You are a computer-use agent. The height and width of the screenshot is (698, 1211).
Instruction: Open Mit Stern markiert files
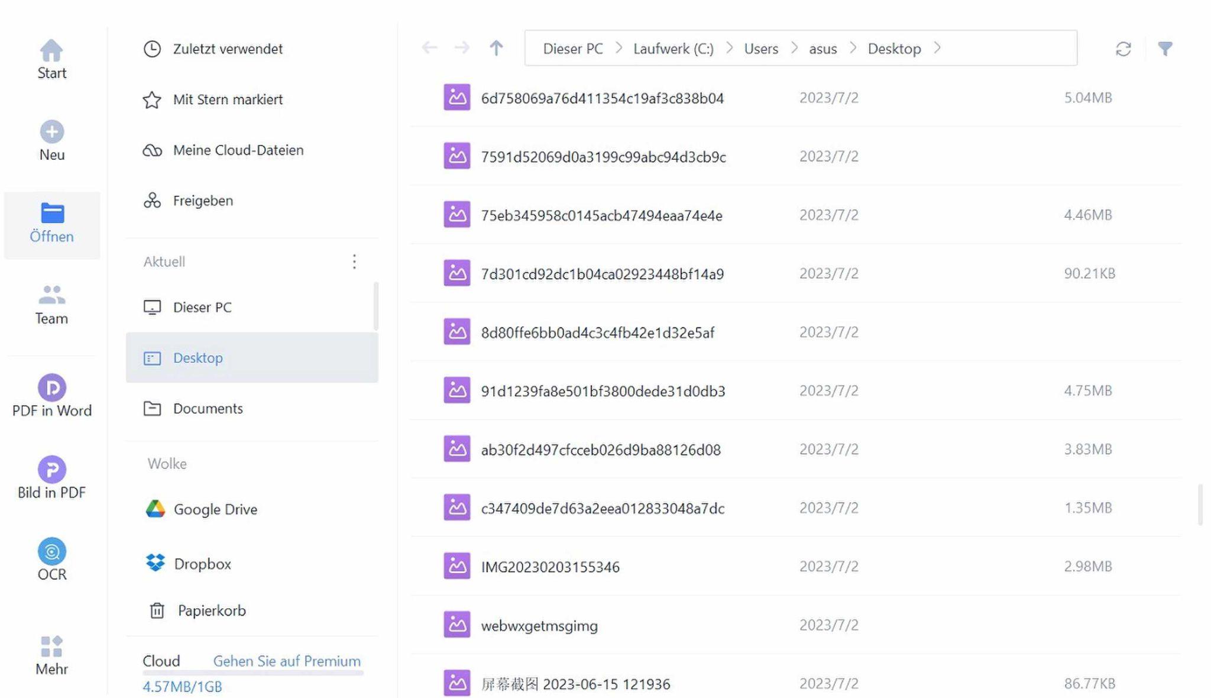pos(228,99)
